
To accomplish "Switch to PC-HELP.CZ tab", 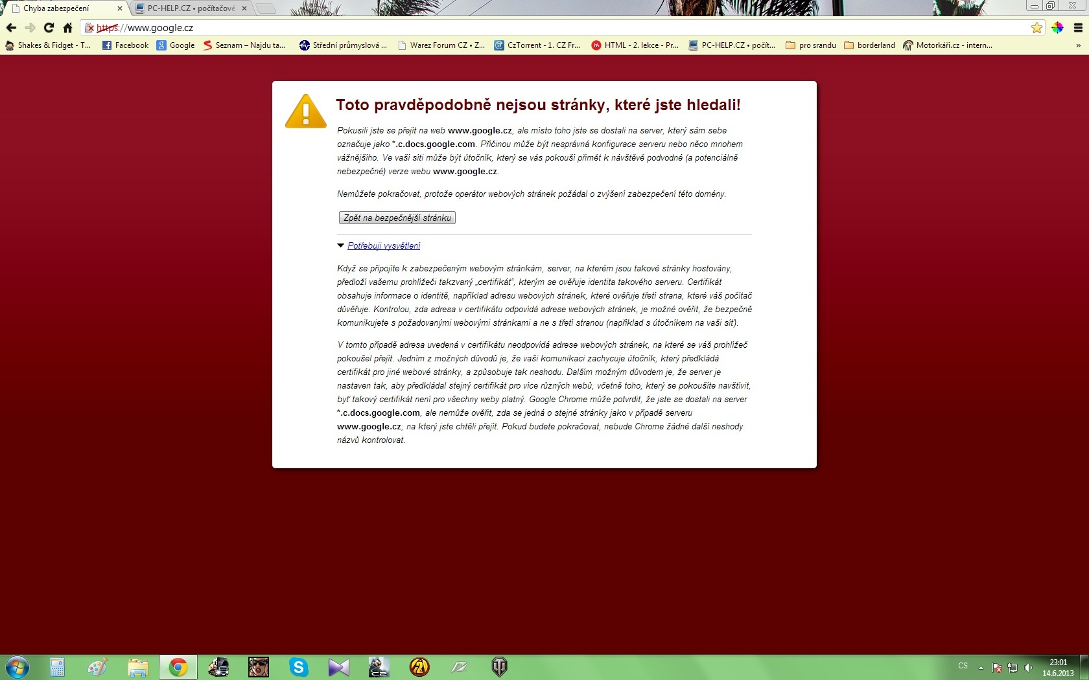I will click(x=191, y=8).
